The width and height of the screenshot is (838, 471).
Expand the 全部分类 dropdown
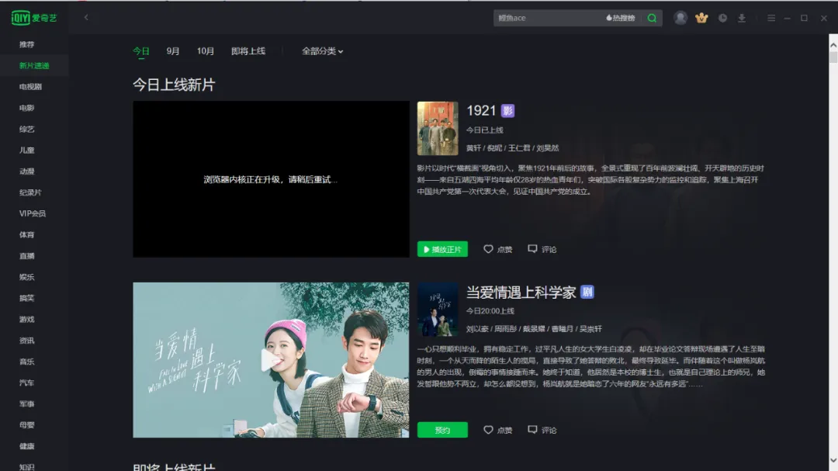(x=322, y=51)
